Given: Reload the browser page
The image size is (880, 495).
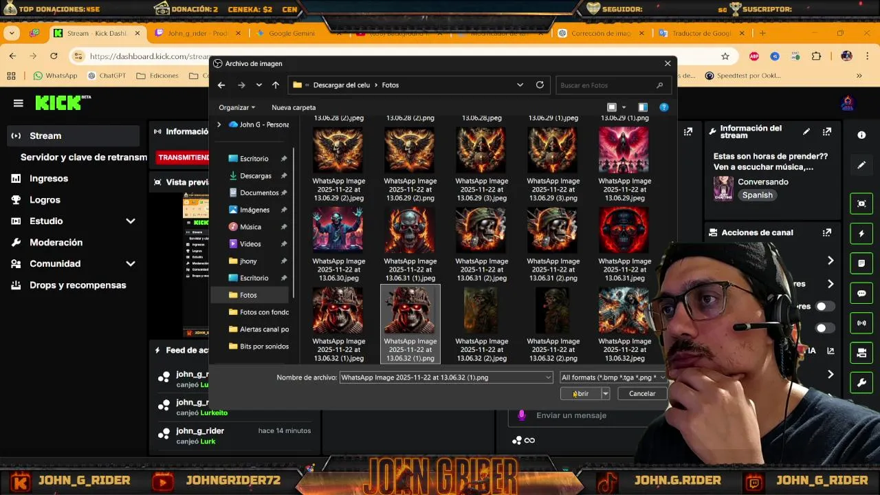Looking at the screenshot, I should pos(54,56).
